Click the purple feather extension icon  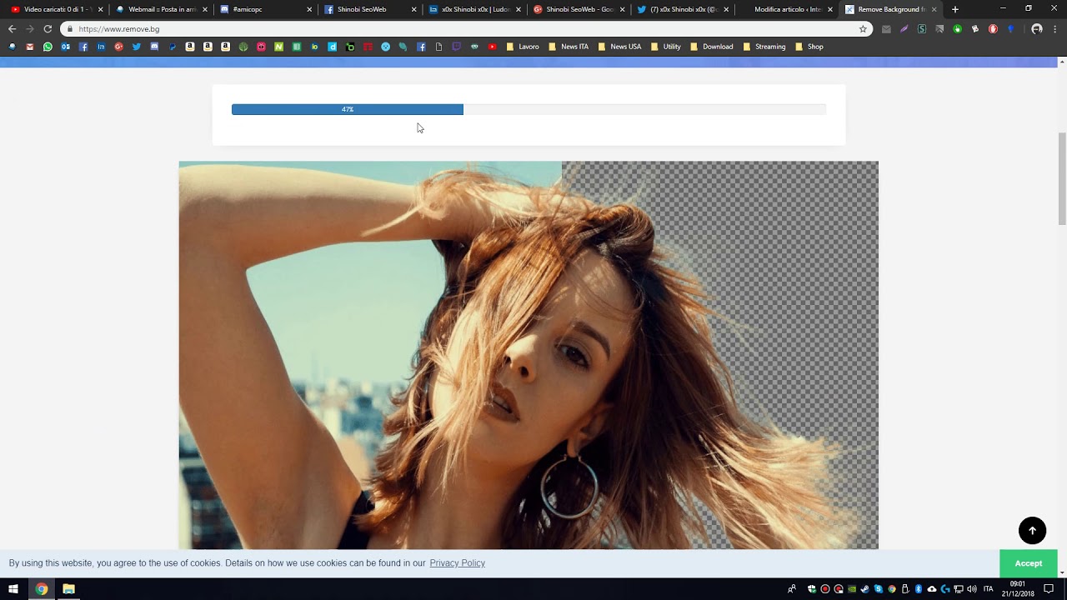pyautogui.click(x=904, y=28)
